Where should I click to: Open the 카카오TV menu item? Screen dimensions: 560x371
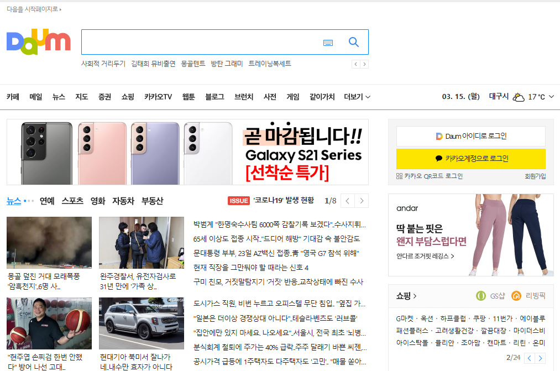click(x=158, y=97)
